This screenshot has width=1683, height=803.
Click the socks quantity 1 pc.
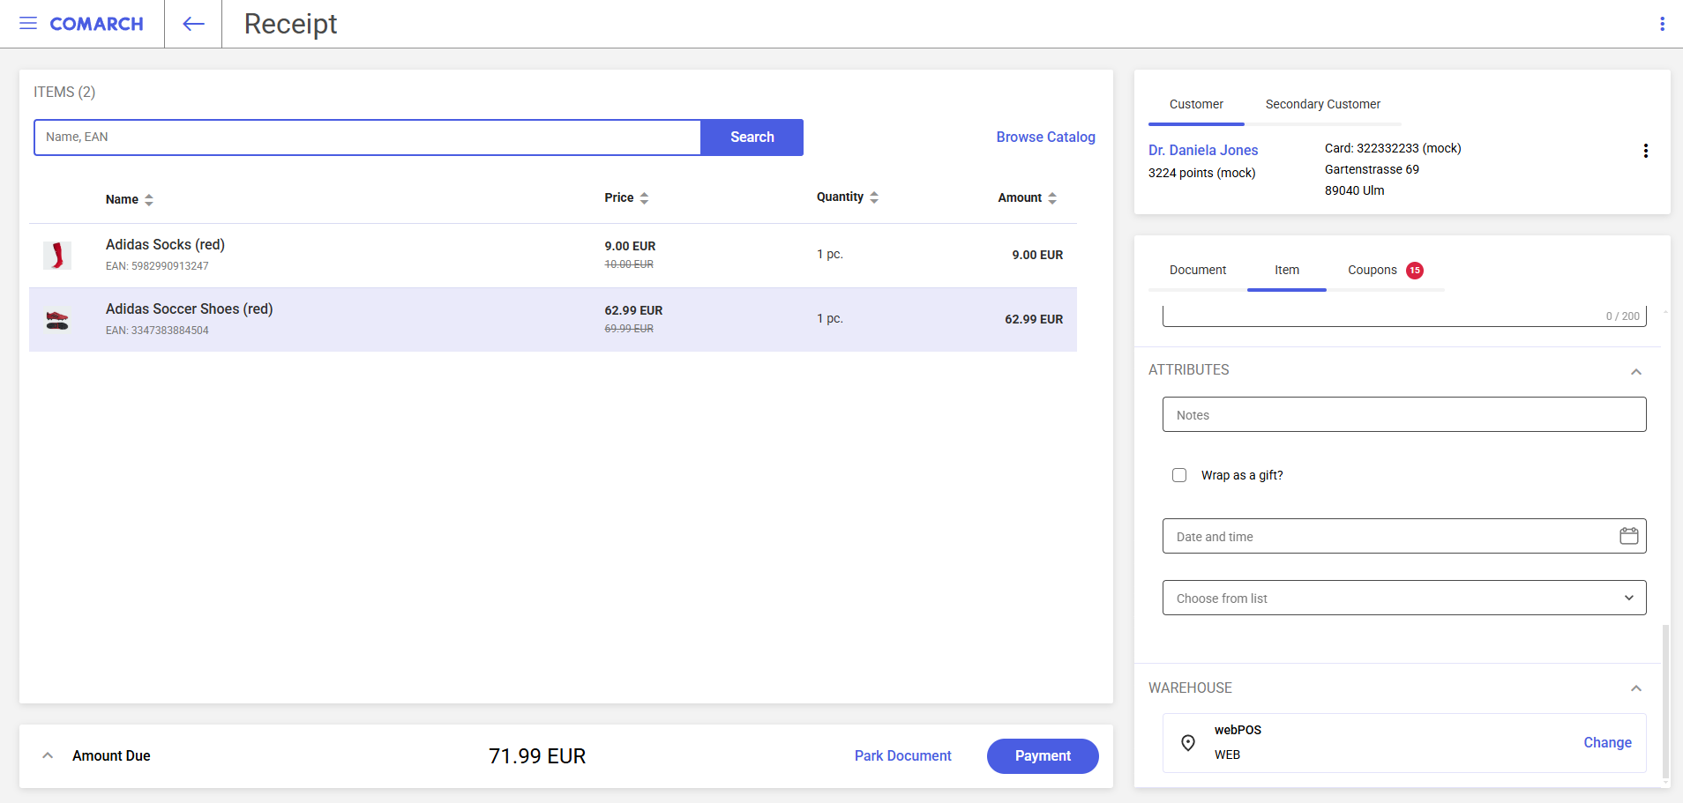(830, 254)
